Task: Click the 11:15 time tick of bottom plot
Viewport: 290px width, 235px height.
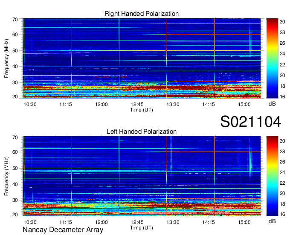Action: (66, 222)
